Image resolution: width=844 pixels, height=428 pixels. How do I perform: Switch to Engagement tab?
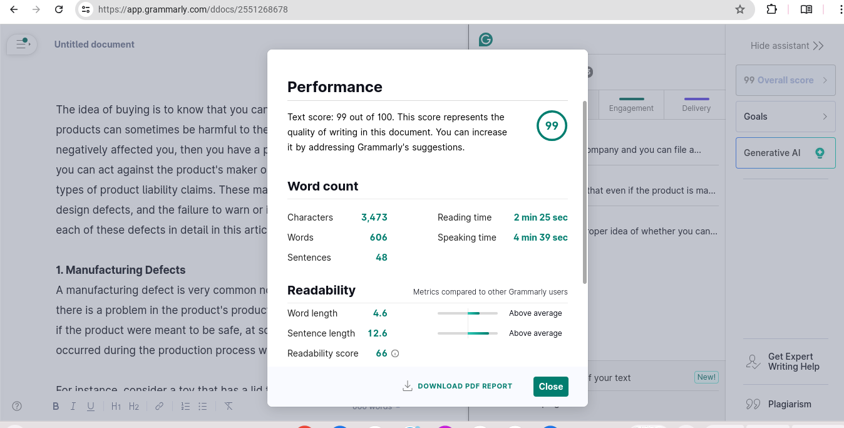click(x=631, y=105)
